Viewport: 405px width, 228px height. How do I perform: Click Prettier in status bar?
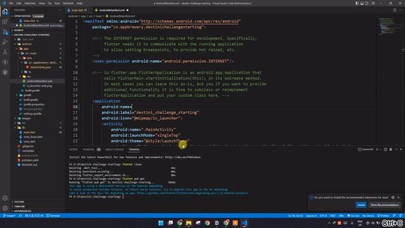[383, 215]
